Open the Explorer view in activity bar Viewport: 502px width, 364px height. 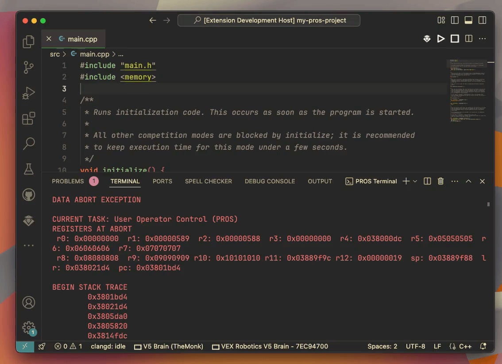coord(28,42)
